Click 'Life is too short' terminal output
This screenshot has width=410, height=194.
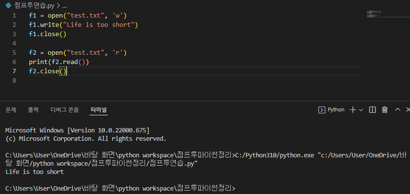(x=34, y=172)
